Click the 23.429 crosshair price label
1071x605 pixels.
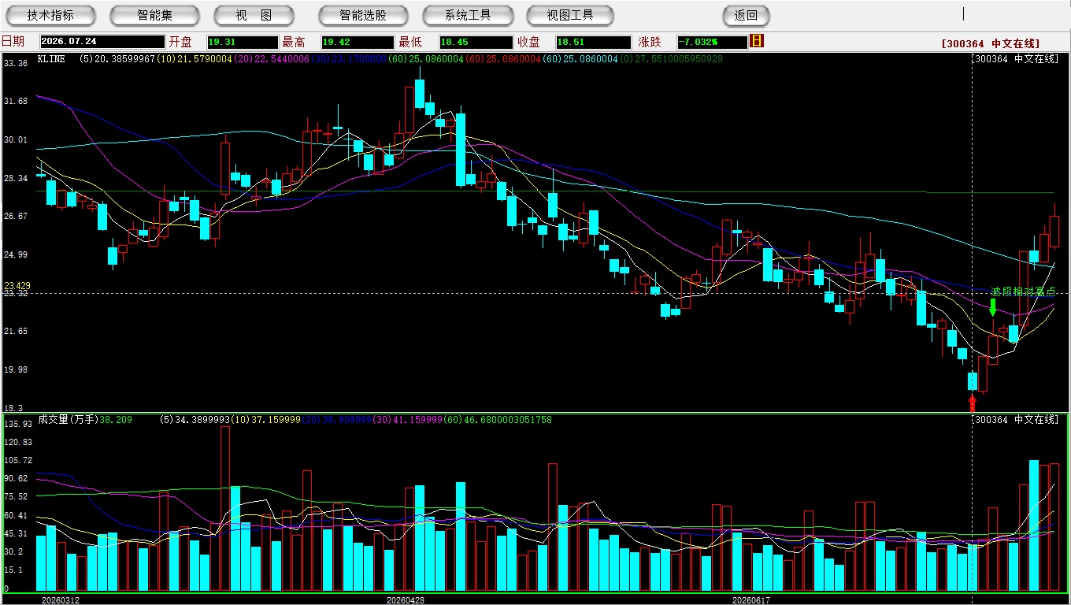coord(17,286)
